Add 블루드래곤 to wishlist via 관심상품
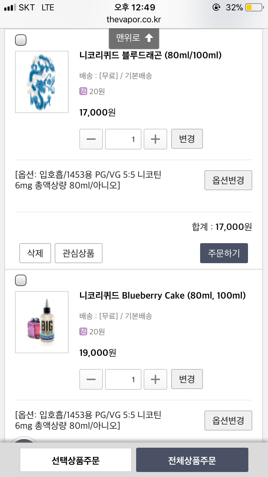The height and width of the screenshot is (477, 268). tap(79, 253)
